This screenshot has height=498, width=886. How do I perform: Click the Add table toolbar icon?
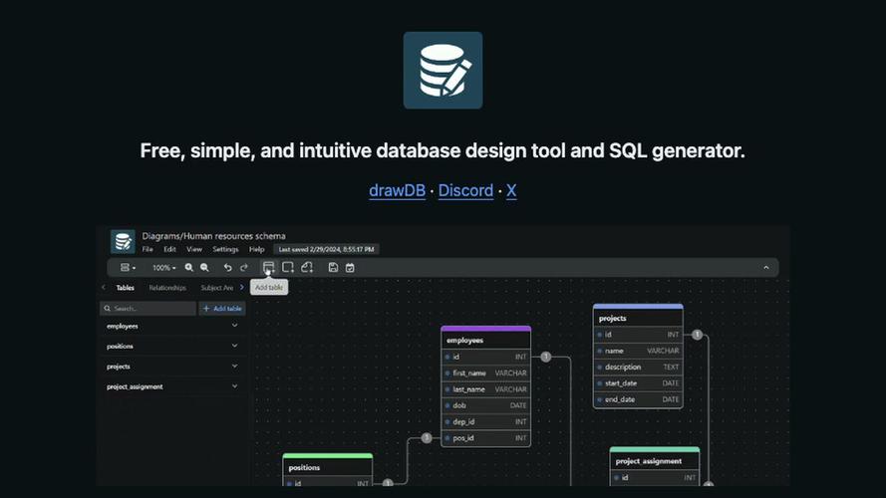268,267
